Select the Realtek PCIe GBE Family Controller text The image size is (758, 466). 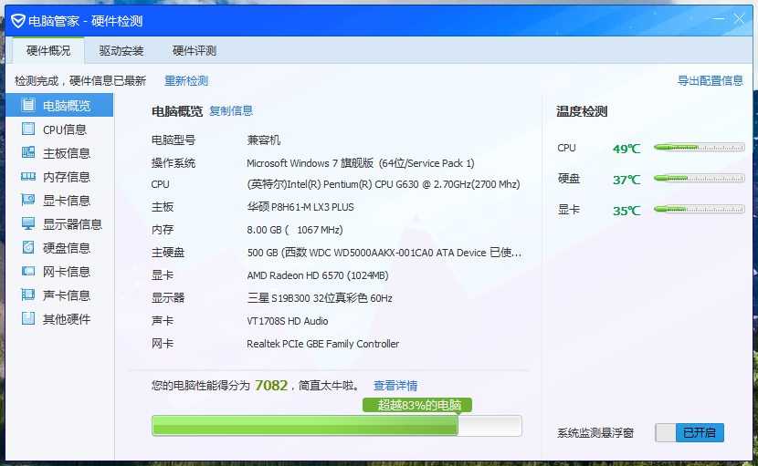pyautogui.click(x=323, y=344)
